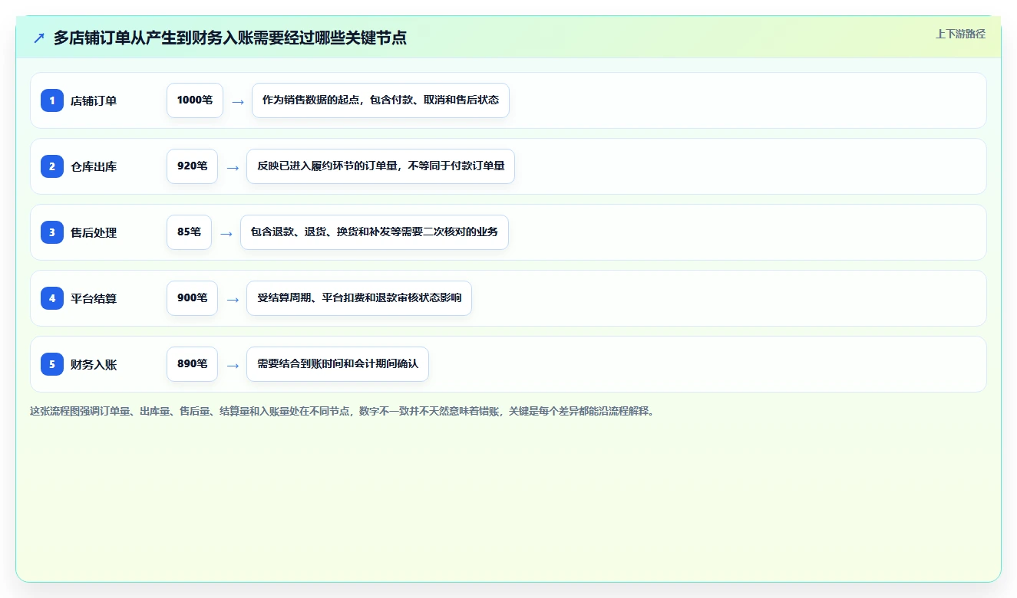Click the arrow icon beside the flowchart title
The height and width of the screenshot is (598, 1017).
pos(39,38)
